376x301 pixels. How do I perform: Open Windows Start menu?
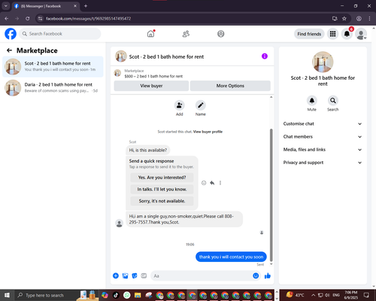[x=7, y=295]
